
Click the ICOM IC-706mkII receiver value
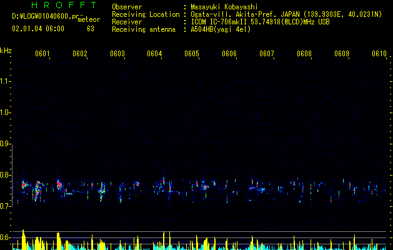260,22
